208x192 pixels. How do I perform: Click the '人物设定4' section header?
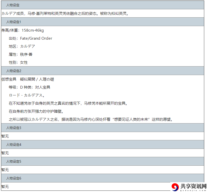[x=103, y=145]
